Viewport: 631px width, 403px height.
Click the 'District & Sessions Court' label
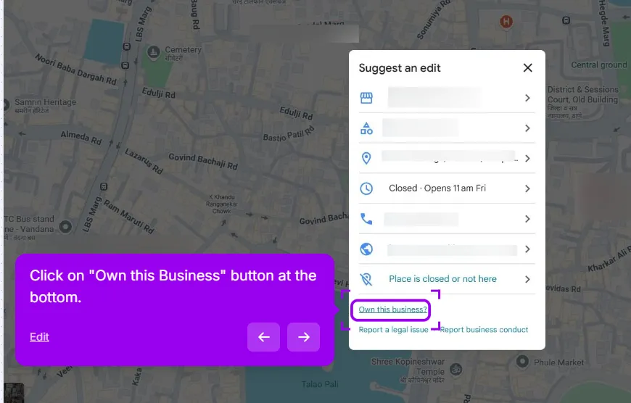582,94
